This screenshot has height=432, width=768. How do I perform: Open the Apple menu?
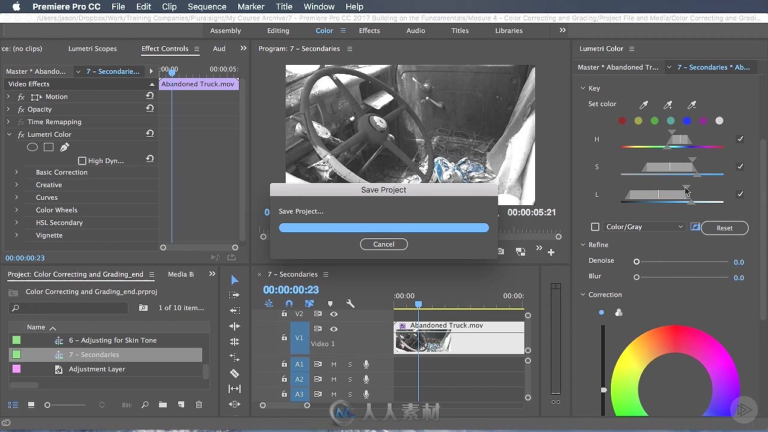tap(16, 7)
